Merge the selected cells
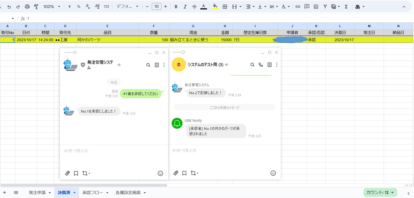Screen dimensions: 414x198 click(234, 7)
